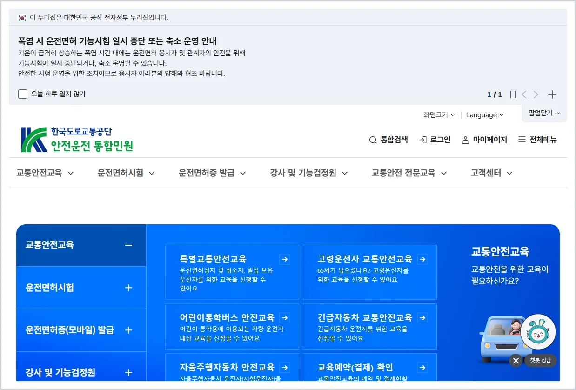Click the 팝업닫기 button
The width and height of the screenshot is (576, 390).
tap(544, 113)
